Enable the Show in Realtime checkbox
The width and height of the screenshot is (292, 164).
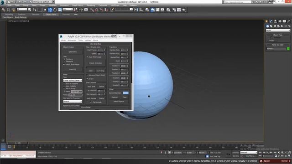[64, 84]
